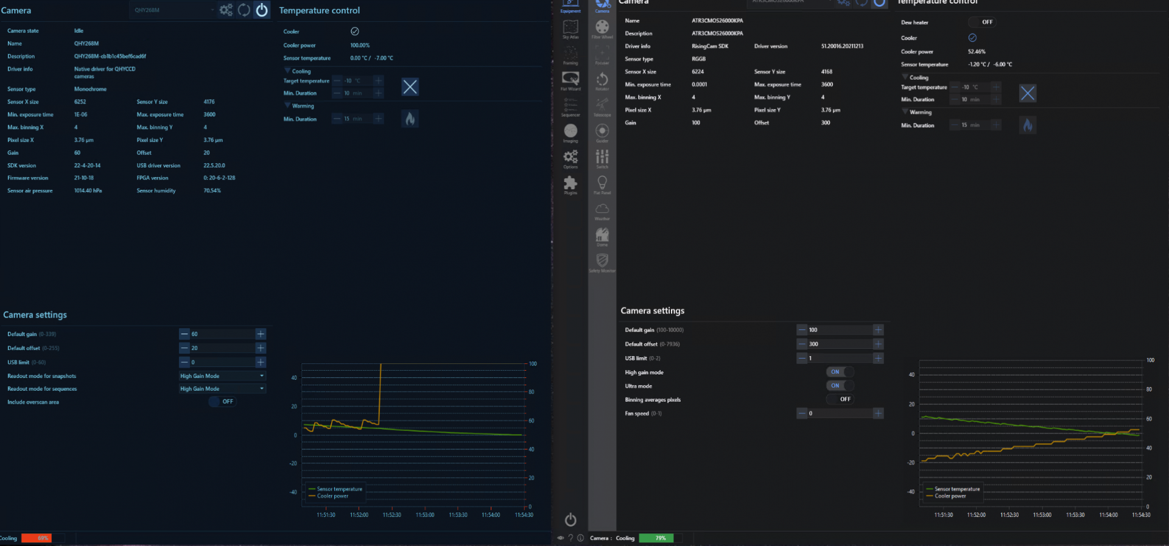Collapse Warming section in QHY268M window

287,105
